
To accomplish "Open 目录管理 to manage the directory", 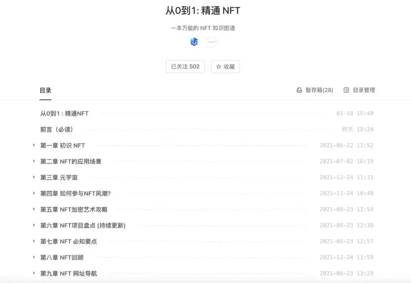I will [360, 90].
